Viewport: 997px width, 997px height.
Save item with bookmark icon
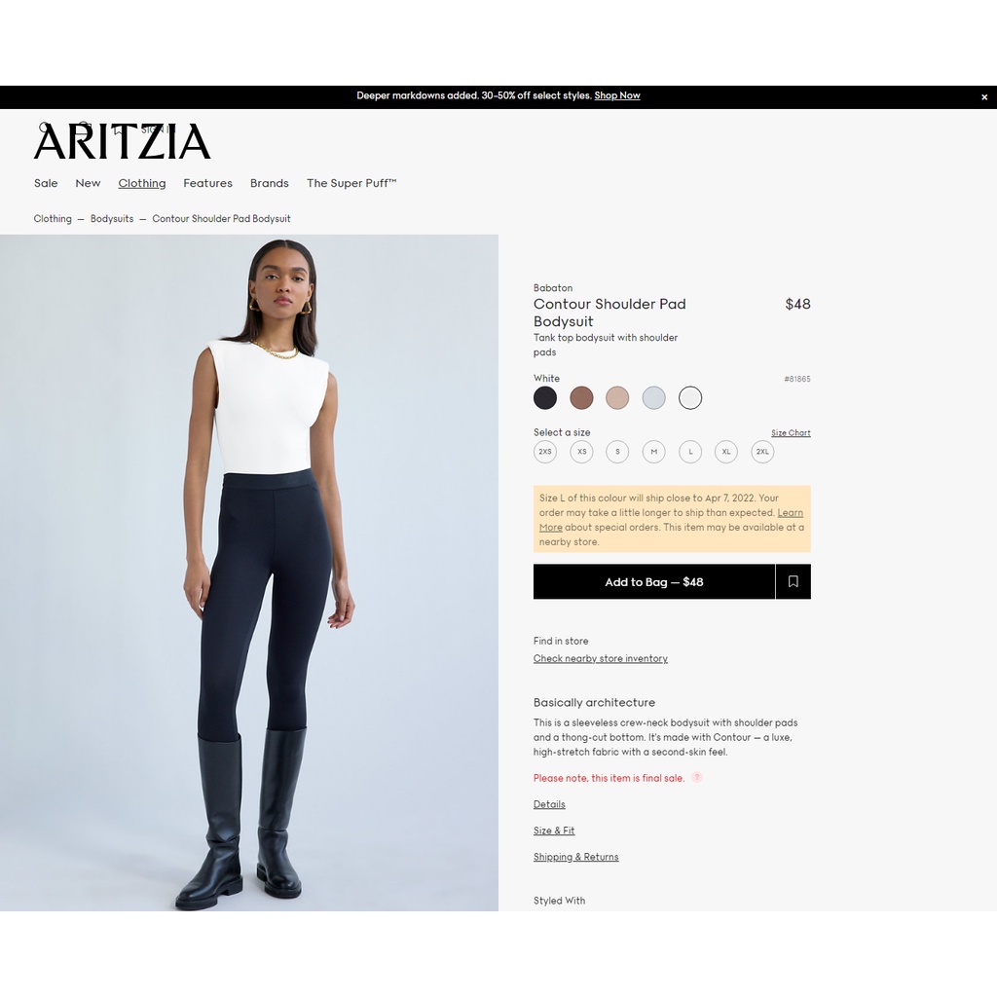point(793,581)
